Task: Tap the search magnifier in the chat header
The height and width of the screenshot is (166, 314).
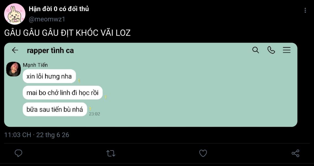Action: pos(255,50)
